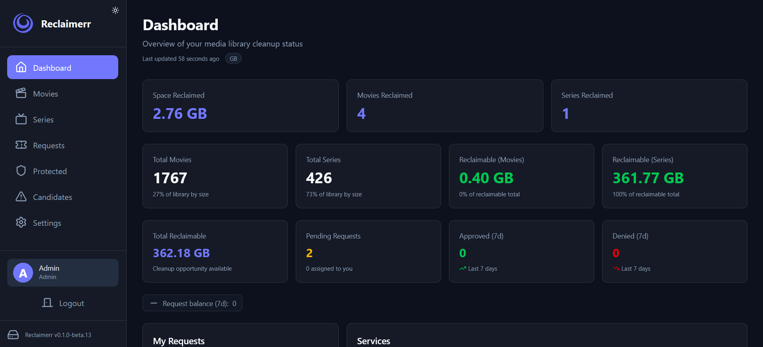This screenshot has width=763, height=347.
Task: Toggle the GB size unit badge
Action: click(x=233, y=58)
